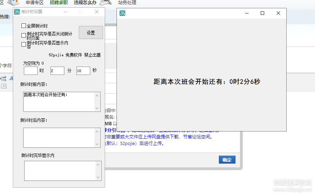Click the minutes field showing 2
315x195 pixels.
(57, 71)
